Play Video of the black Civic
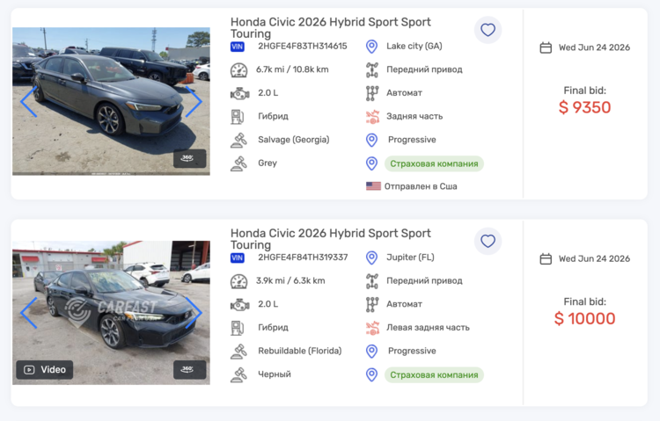660x421 pixels. pyautogui.click(x=45, y=370)
